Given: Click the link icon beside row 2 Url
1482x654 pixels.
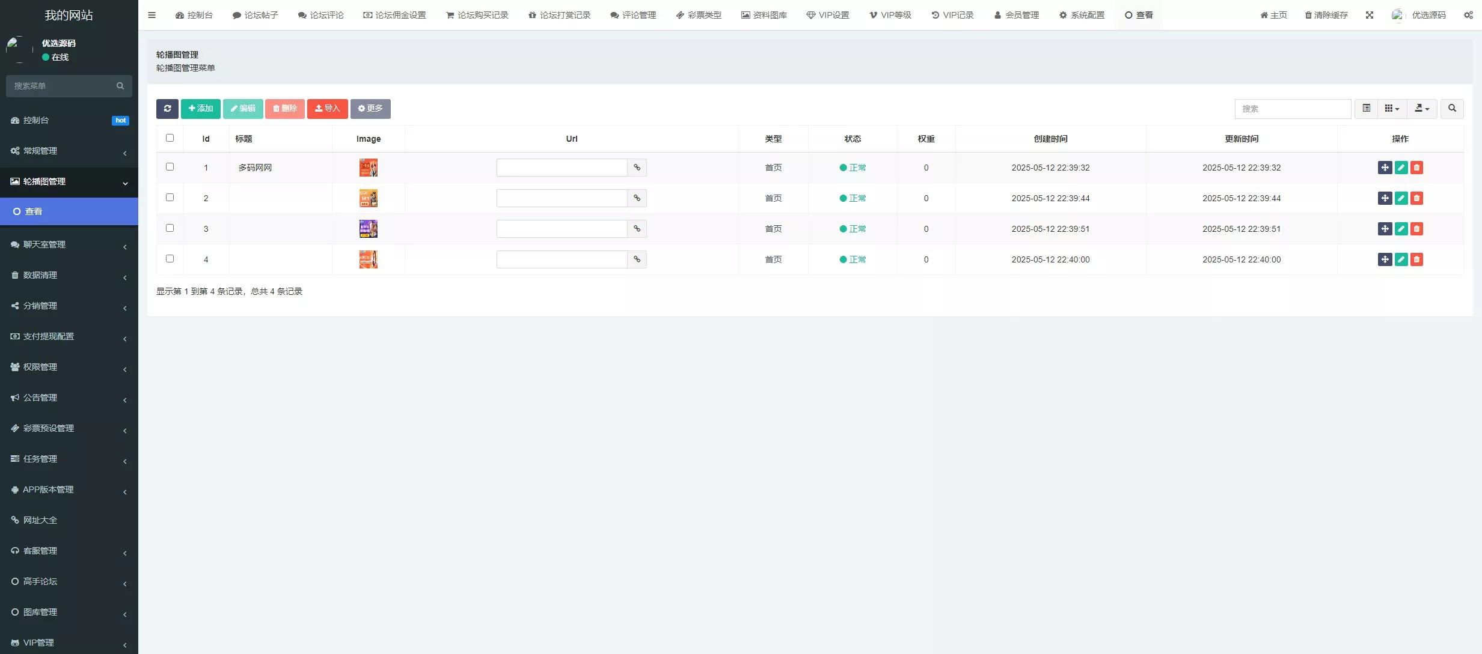Looking at the screenshot, I should (637, 198).
